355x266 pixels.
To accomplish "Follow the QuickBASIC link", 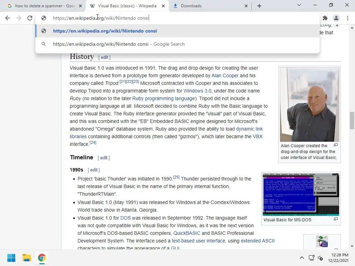I will [x=187, y=233].
